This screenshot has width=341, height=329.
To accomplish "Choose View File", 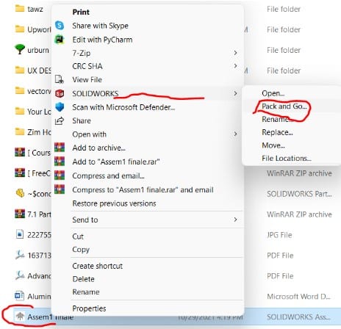I will pyautogui.click(x=87, y=79).
